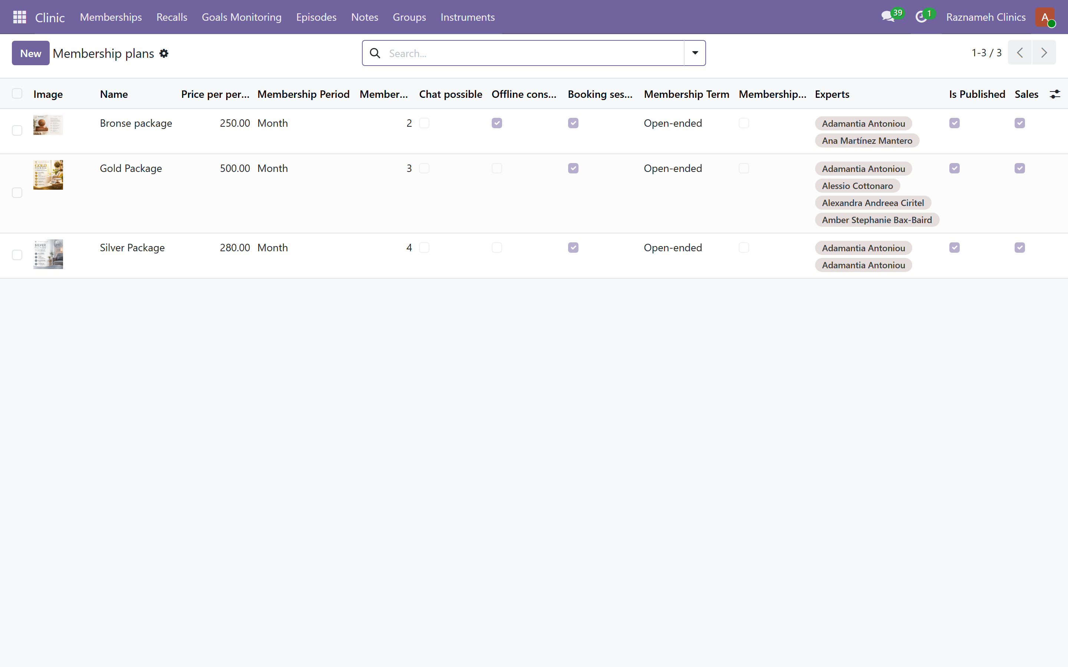Click the Clinic app title

(50, 18)
